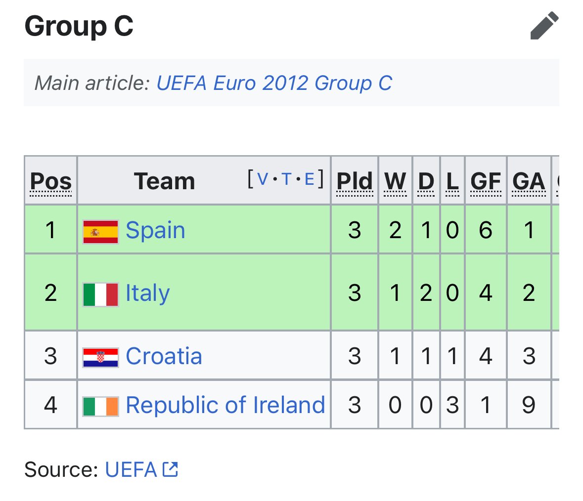Click the Pos column header
The image size is (583, 501).
[x=51, y=181]
